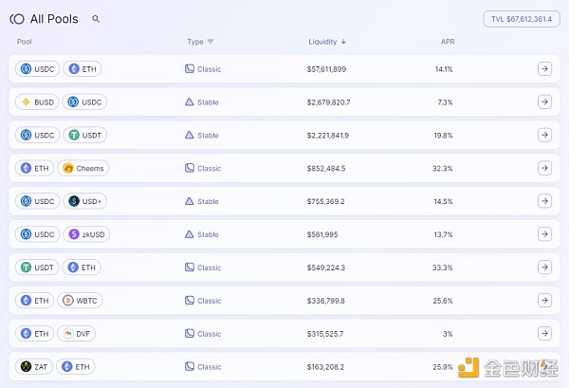
Task: Click the Pool column header
Action: [x=25, y=42]
